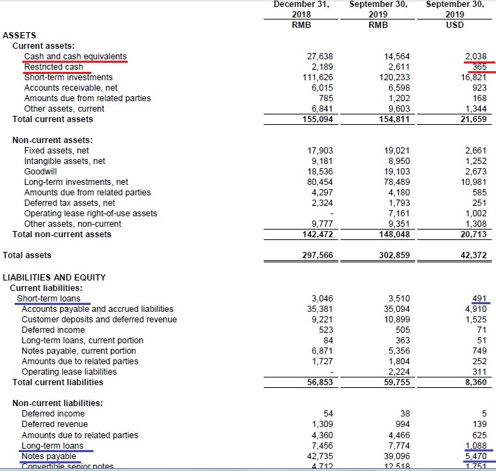
Task: Select the 297,566 total assets value
Action: click(317, 255)
